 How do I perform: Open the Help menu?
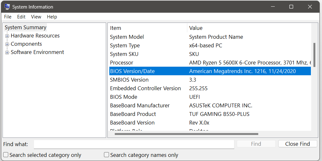pyautogui.click(x=52, y=17)
